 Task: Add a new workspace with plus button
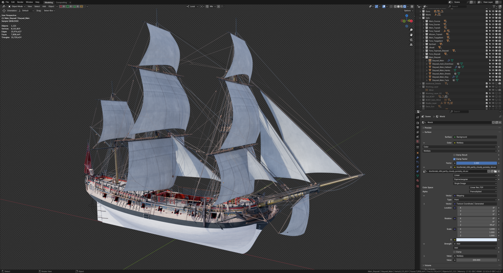(x=70, y=2)
